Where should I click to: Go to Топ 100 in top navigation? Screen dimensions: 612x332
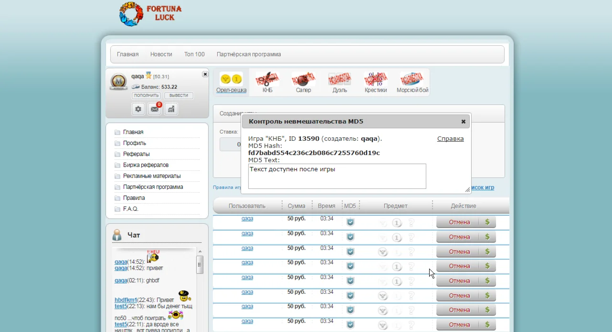coord(194,54)
